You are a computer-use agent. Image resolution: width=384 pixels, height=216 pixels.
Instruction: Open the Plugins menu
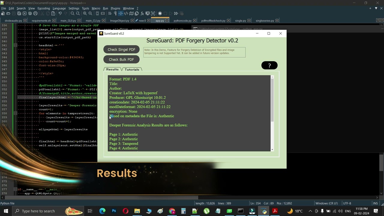115,8
